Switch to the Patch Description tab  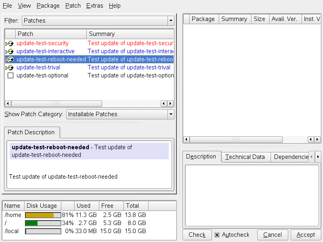click(31, 132)
